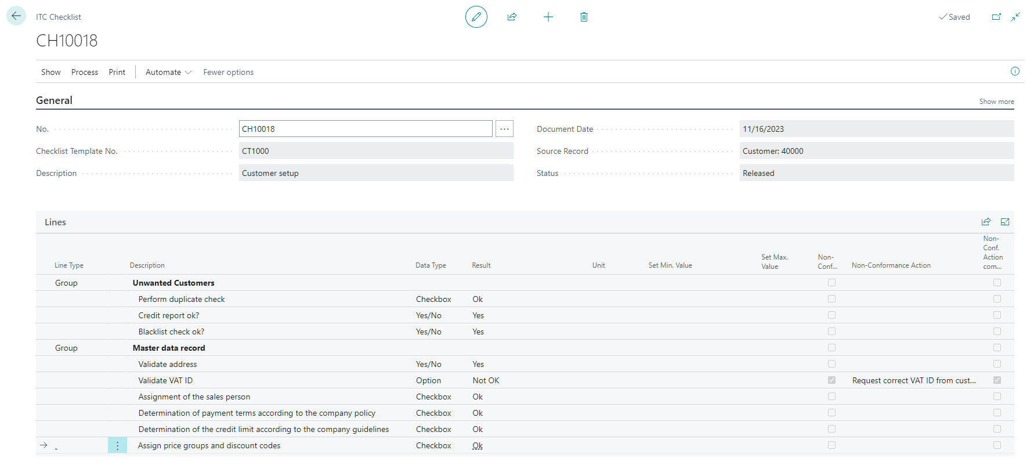Open page in new window icon
This screenshot has height=468, width=1034.
996,17
